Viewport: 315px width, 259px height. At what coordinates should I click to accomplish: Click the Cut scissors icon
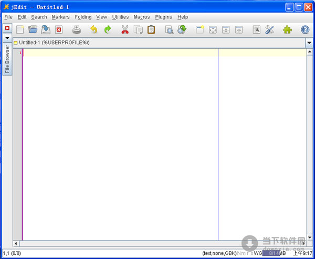125,29
